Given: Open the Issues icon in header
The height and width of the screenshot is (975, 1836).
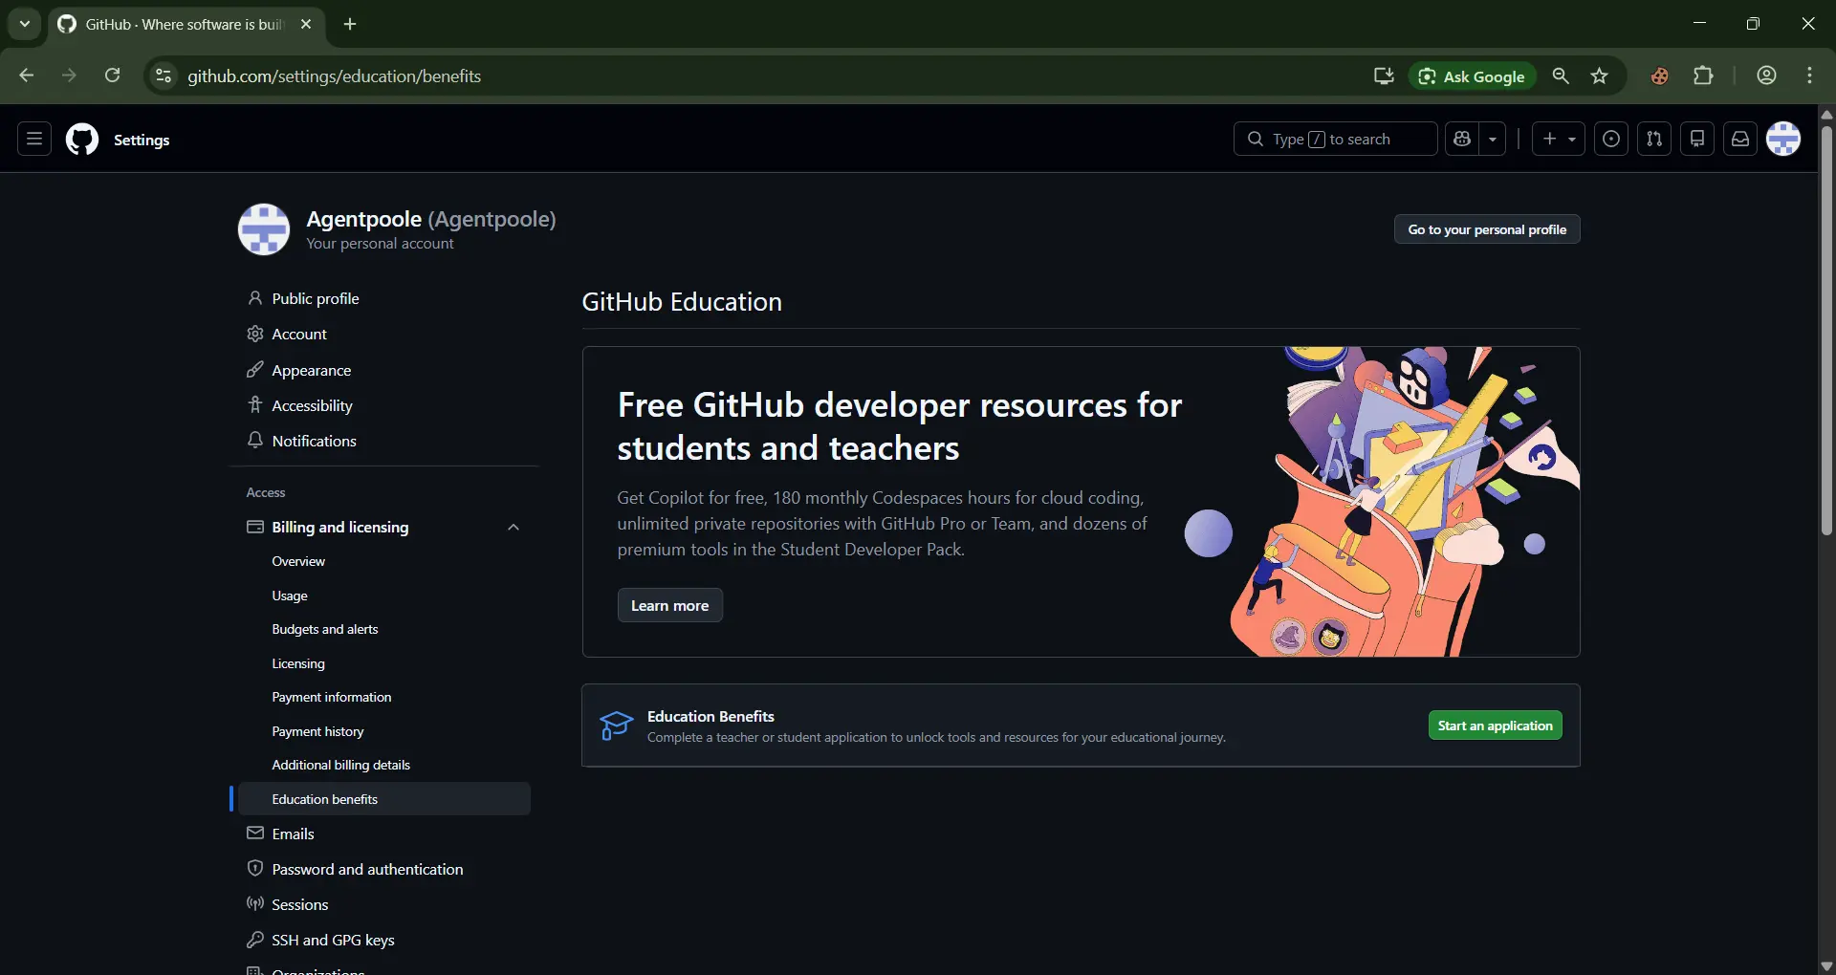Looking at the screenshot, I should 1611,140.
